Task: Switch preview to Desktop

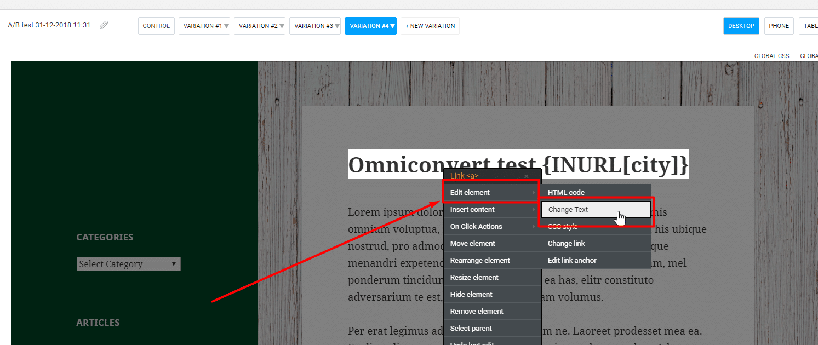Action: pyautogui.click(x=741, y=26)
